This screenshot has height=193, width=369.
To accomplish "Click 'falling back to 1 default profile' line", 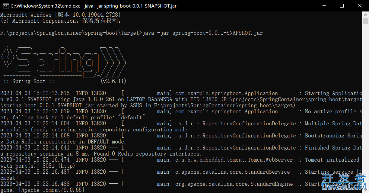I will [72, 117].
